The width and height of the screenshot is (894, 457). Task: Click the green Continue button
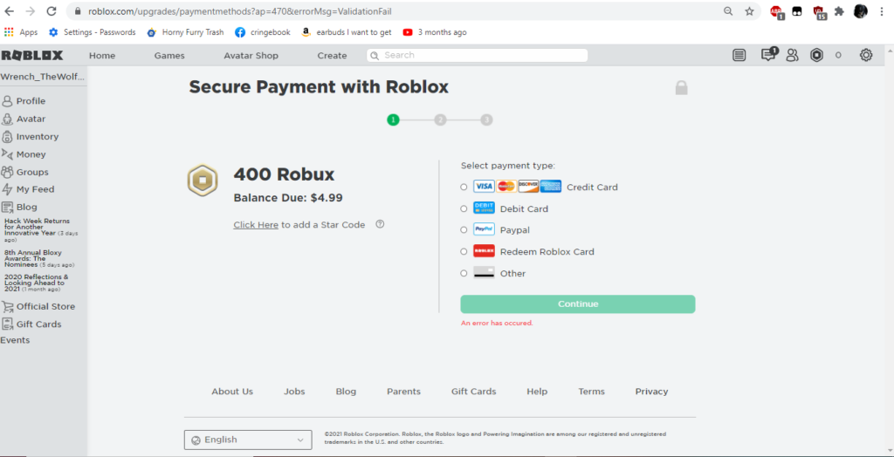[x=578, y=304]
